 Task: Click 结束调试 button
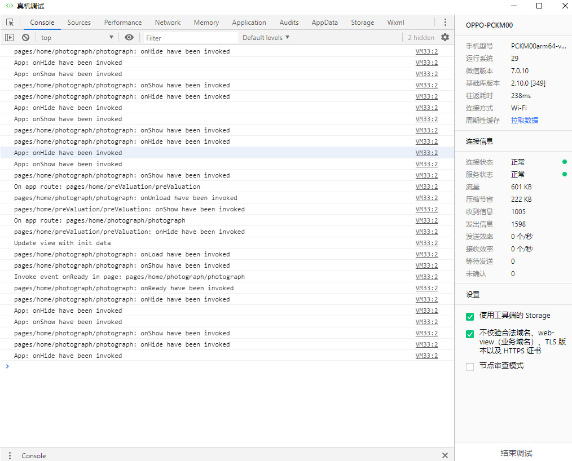tap(516, 453)
